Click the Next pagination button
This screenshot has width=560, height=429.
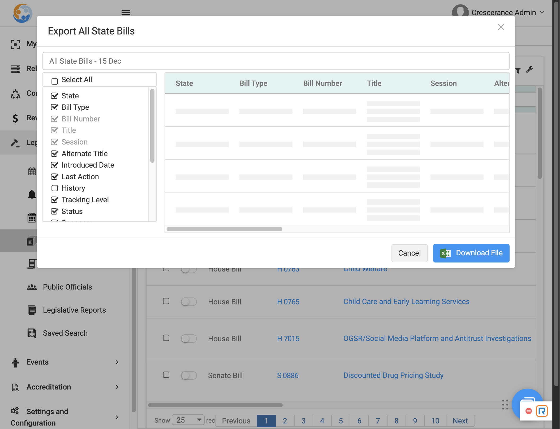point(460,421)
